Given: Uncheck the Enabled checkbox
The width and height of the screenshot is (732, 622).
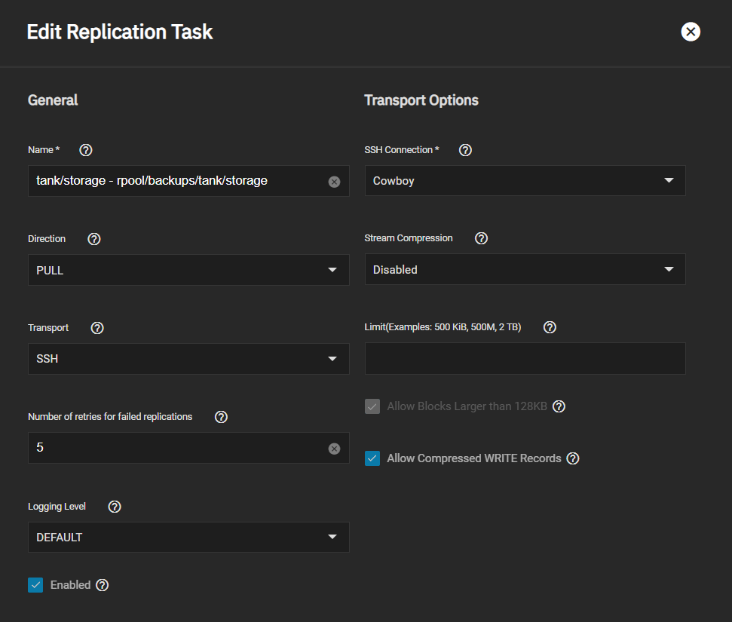Looking at the screenshot, I should (x=35, y=585).
